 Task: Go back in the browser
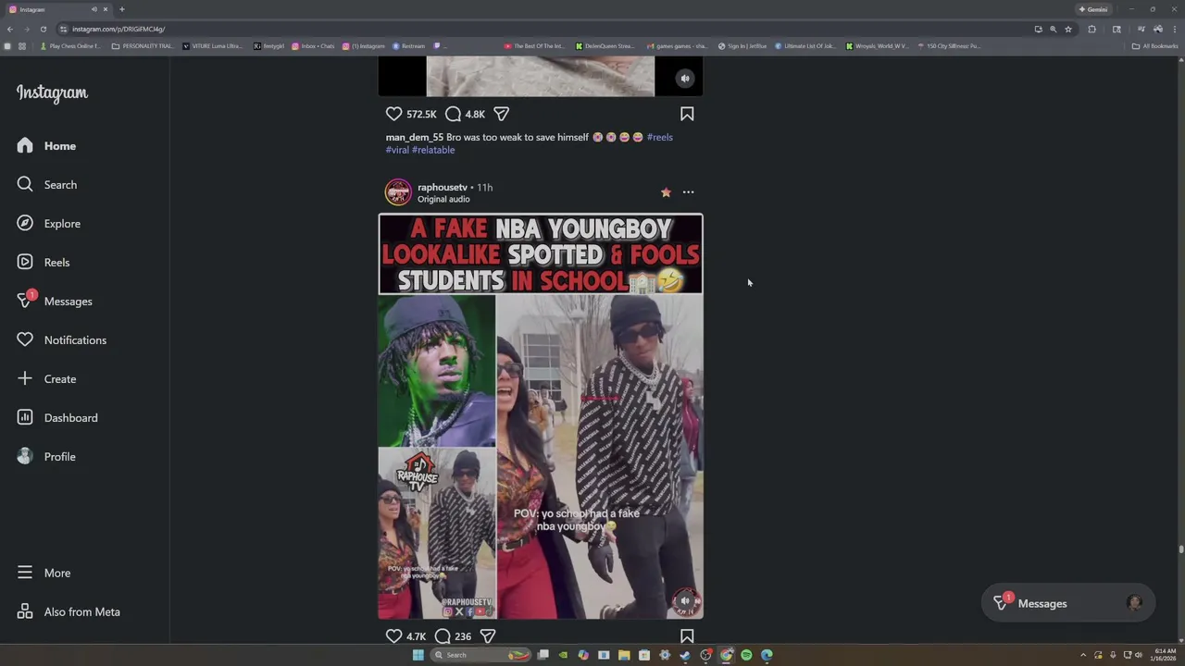[9, 29]
